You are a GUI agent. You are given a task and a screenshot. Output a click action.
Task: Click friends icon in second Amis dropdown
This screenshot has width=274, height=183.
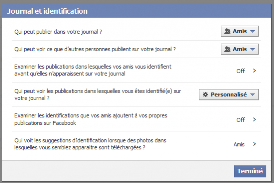click(x=227, y=49)
